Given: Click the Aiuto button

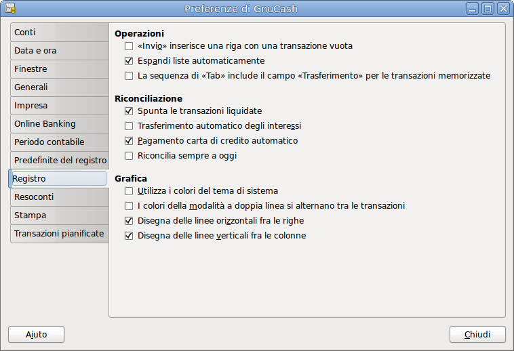Looking at the screenshot, I should [x=37, y=335].
